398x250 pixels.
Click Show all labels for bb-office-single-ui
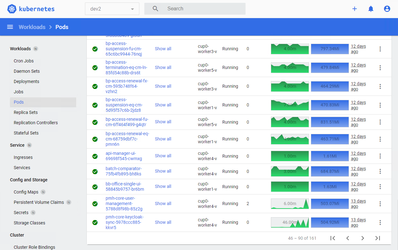click(163, 186)
